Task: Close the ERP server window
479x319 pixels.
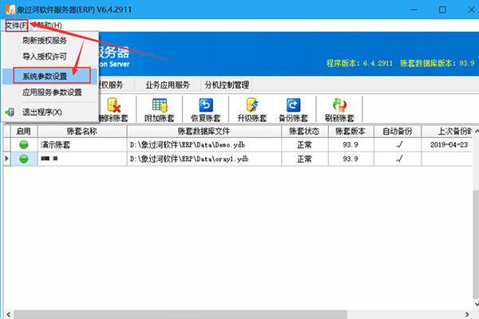Action: click(471, 10)
